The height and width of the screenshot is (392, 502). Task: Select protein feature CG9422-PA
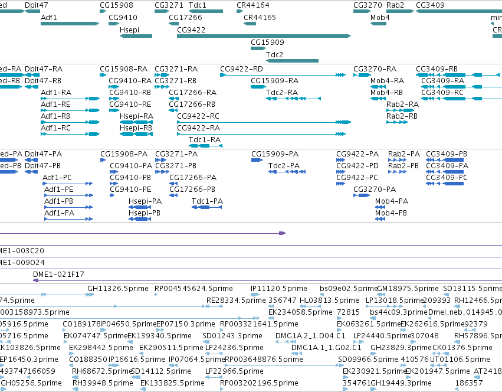(340, 160)
